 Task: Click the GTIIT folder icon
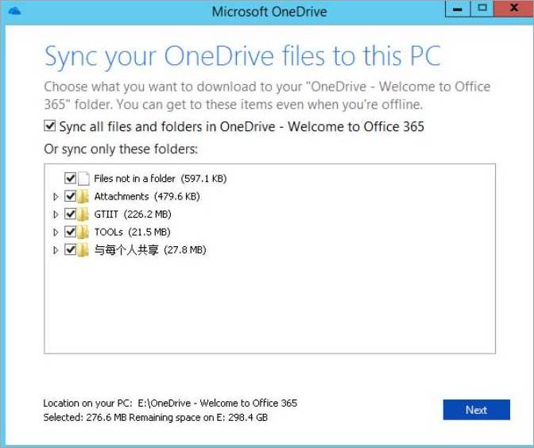83,214
